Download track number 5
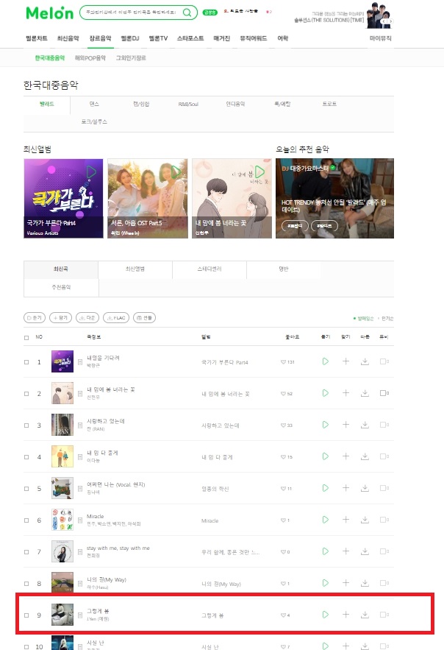The width and height of the screenshot is (444, 650). click(x=365, y=488)
